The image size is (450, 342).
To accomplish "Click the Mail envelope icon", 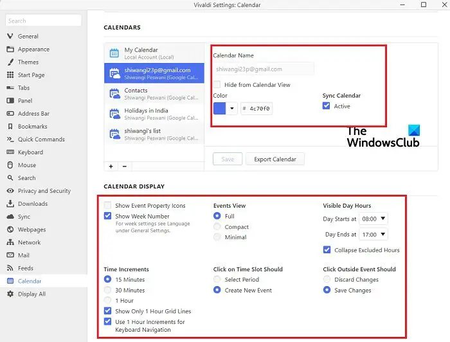I will click(10, 255).
